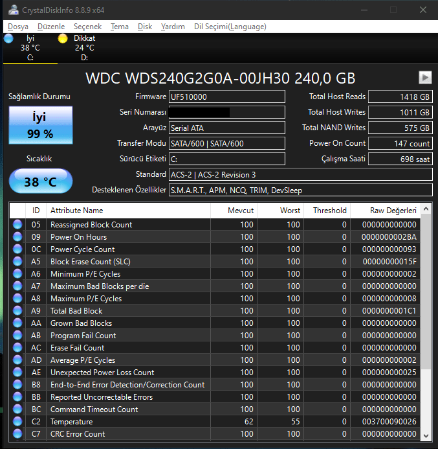Click status orb for Total Bad Block

coord(17,311)
